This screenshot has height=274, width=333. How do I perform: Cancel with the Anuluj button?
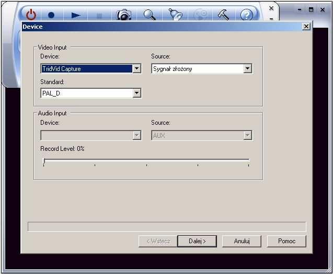242,241
